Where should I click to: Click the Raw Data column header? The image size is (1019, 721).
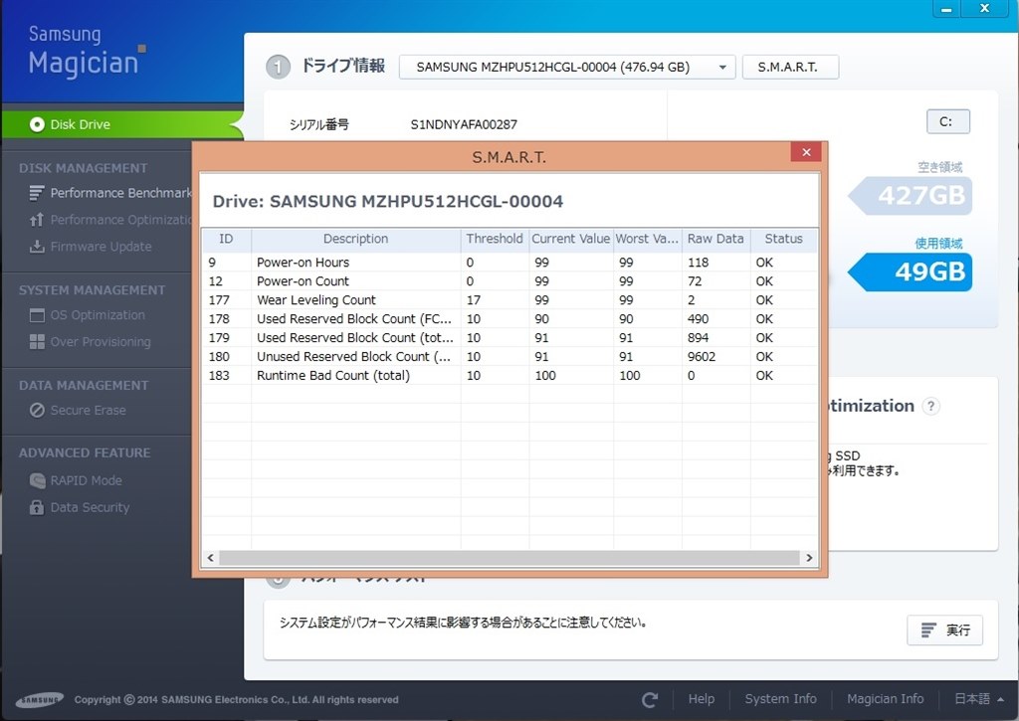point(715,239)
